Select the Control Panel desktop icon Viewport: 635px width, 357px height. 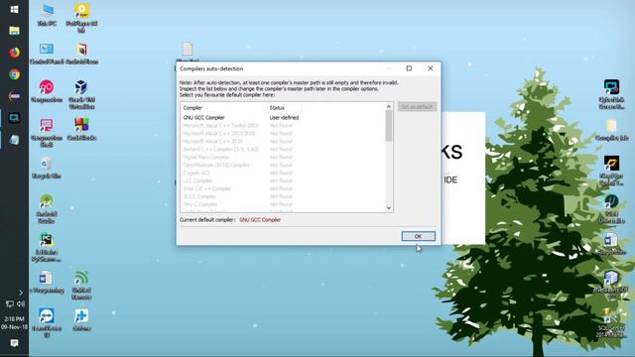tap(47, 54)
